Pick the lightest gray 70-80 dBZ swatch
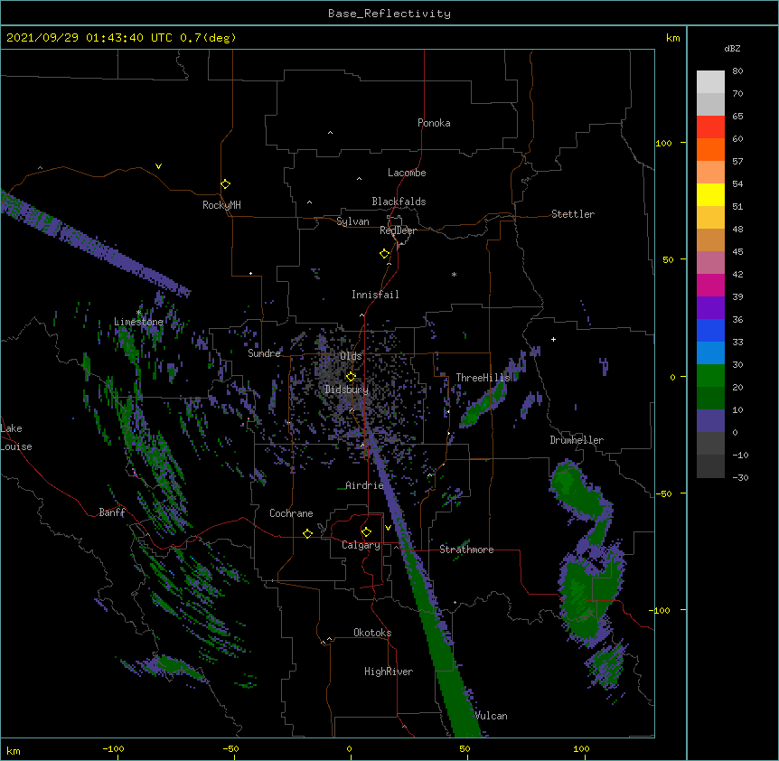Viewport: 779px width, 761px height. [x=710, y=81]
